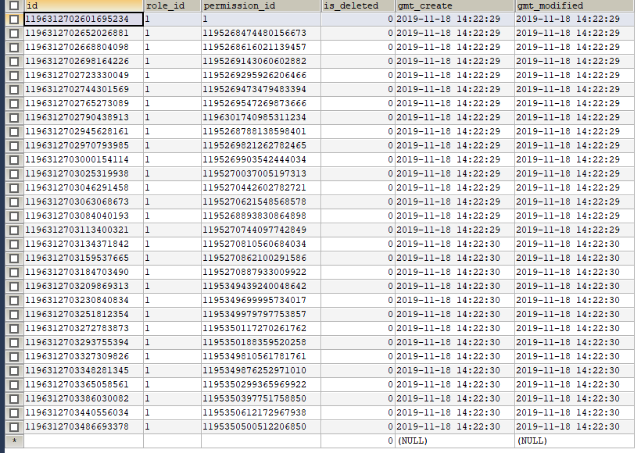Select id cell 1196312703113400321

pyautogui.click(x=84, y=230)
